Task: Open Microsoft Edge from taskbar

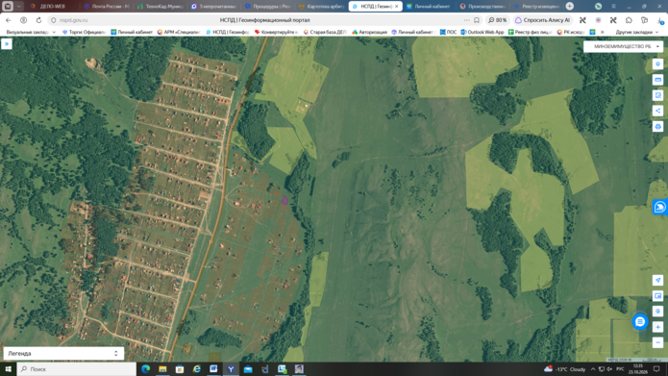Action: tap(146, 368)
